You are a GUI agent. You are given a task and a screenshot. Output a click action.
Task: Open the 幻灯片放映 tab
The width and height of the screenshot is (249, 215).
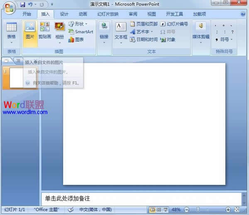pyautogui.click(x=108, y=14)
